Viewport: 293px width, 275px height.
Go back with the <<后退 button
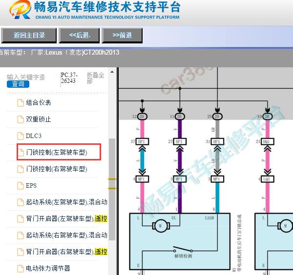click(79, 36)
